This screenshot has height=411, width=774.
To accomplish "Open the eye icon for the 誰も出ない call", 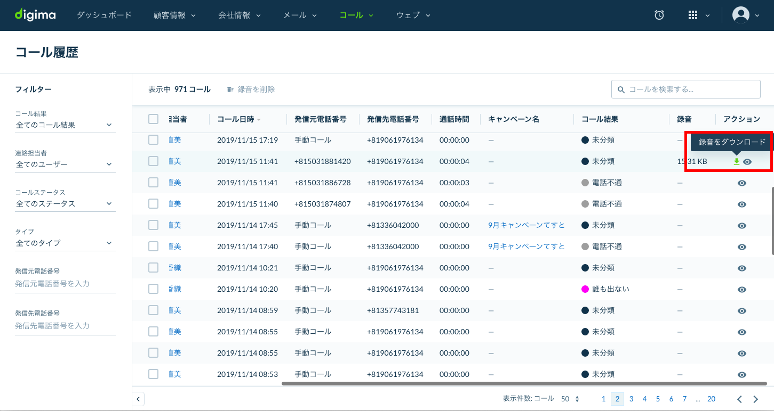I will pos(741,290).
